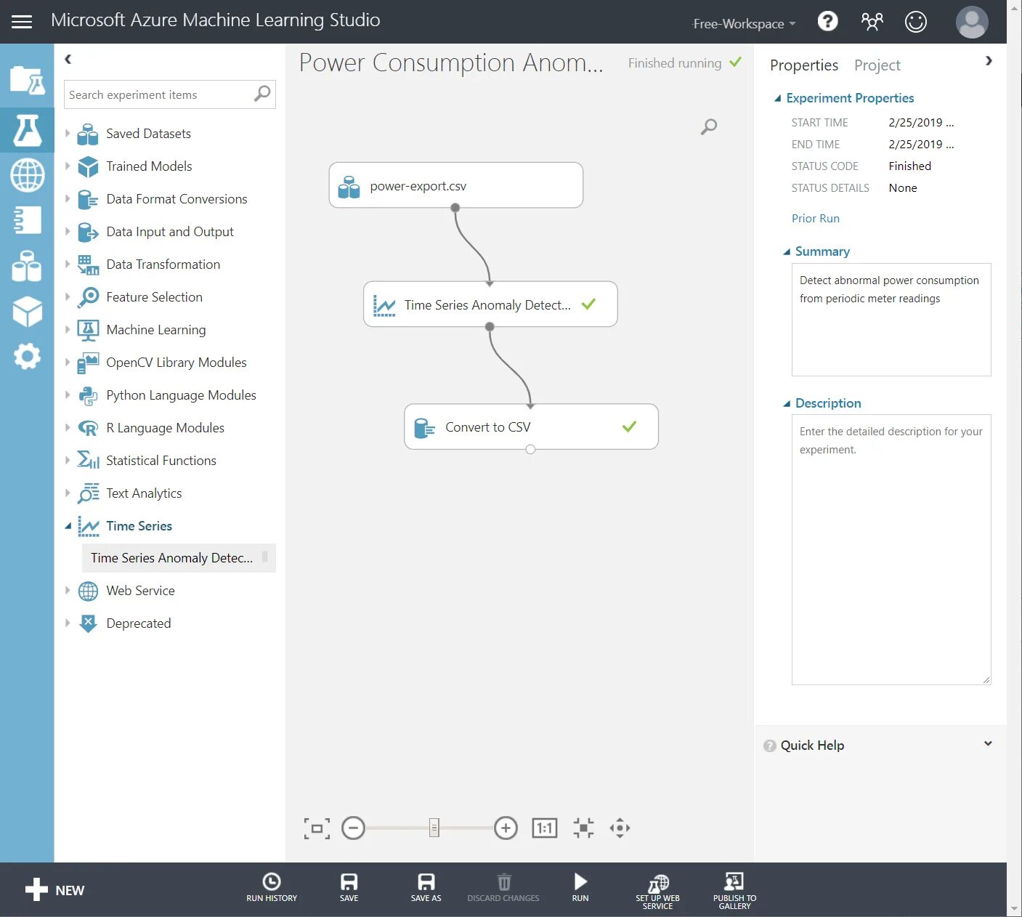
Task: Click into the Description text box
Action: [x=891, y=549]
